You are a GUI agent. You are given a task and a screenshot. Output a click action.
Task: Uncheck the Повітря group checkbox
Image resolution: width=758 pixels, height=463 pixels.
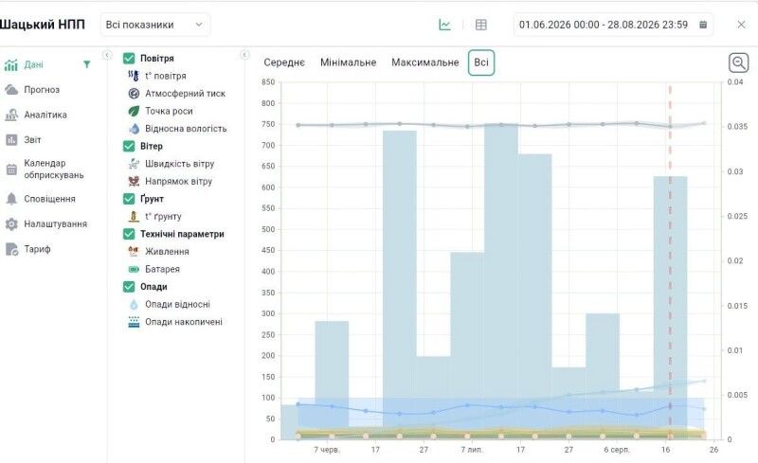point(129,58)
